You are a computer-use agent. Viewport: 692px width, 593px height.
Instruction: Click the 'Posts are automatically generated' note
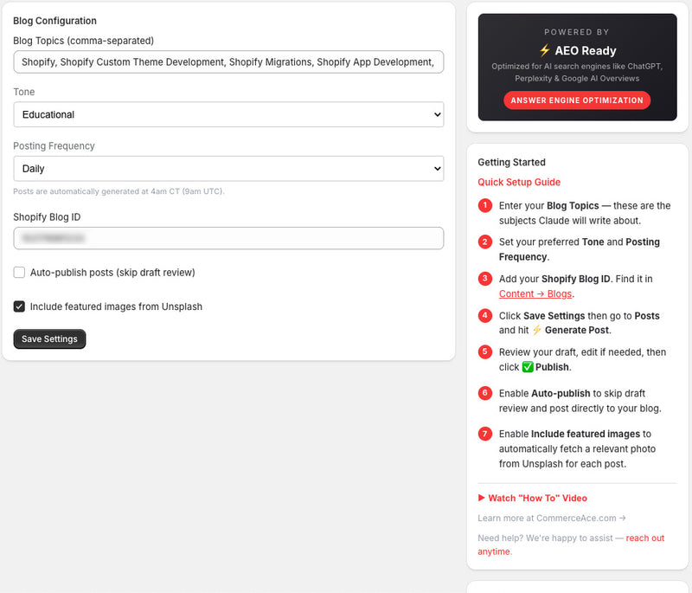tap(119, 191)
